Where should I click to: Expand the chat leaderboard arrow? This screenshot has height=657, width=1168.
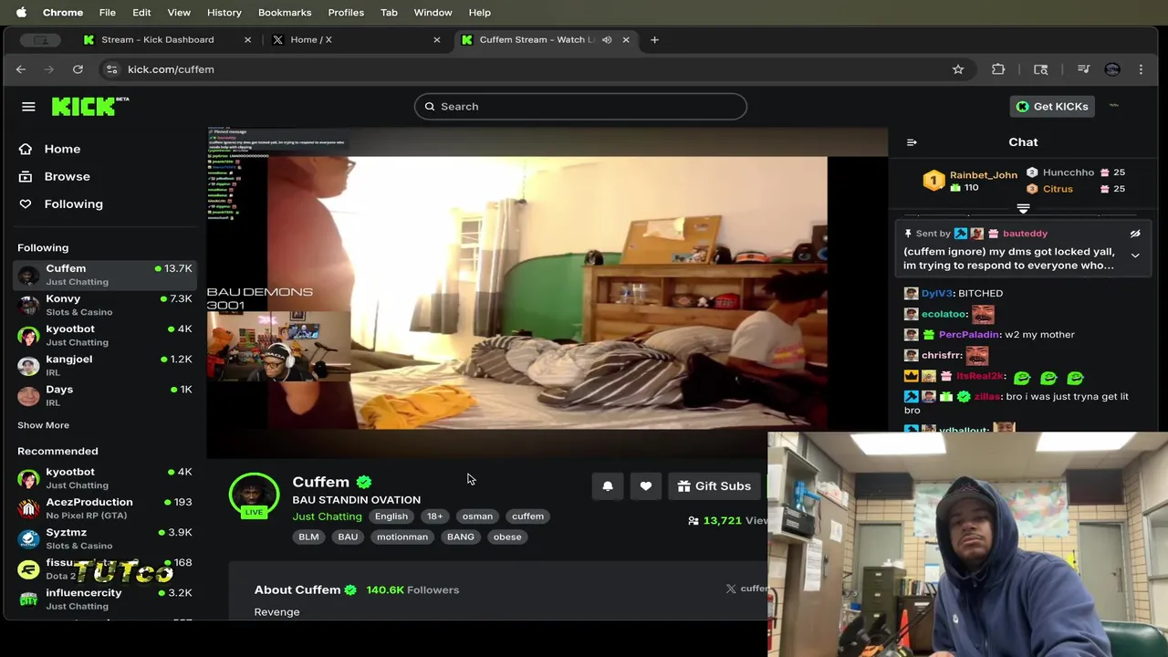1023,209
